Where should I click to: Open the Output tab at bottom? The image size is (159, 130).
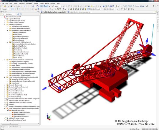[x=3, y=127]
